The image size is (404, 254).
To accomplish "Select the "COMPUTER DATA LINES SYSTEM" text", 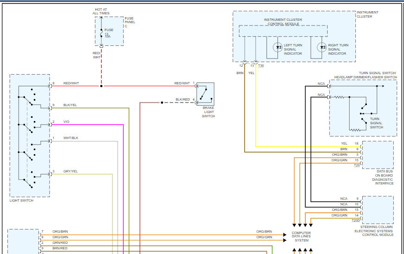I will point(301,236).
